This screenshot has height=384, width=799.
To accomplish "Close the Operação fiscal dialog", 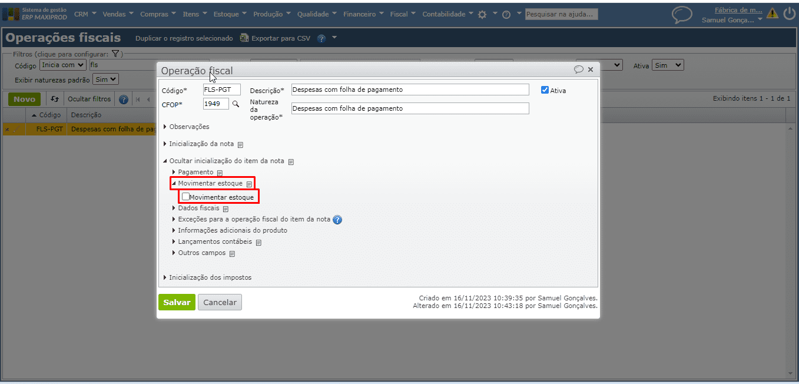I will click(x=591, y=69).
